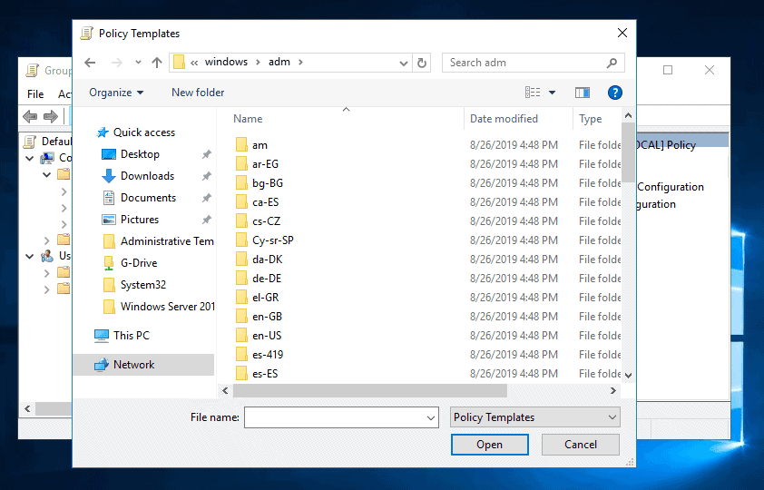This screenshot has width=764, height=490.
Task: Select the en-US folder
Action: 267,336
